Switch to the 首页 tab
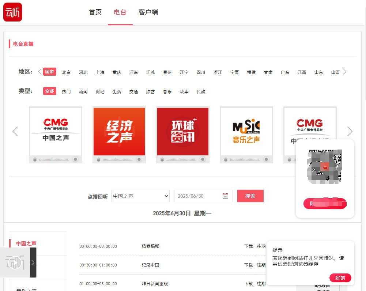 pos(95,12)
